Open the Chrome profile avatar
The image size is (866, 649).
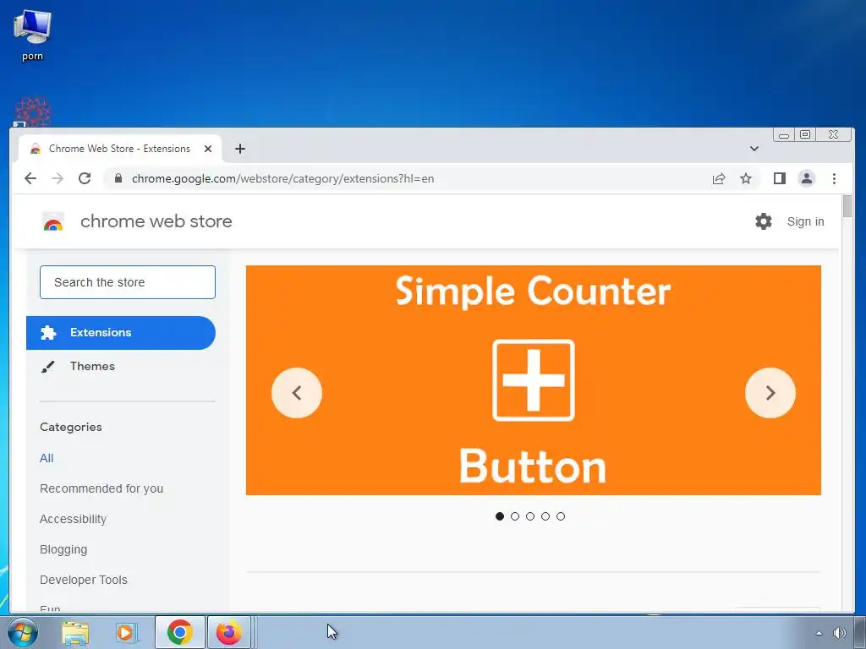coord(806,178)
